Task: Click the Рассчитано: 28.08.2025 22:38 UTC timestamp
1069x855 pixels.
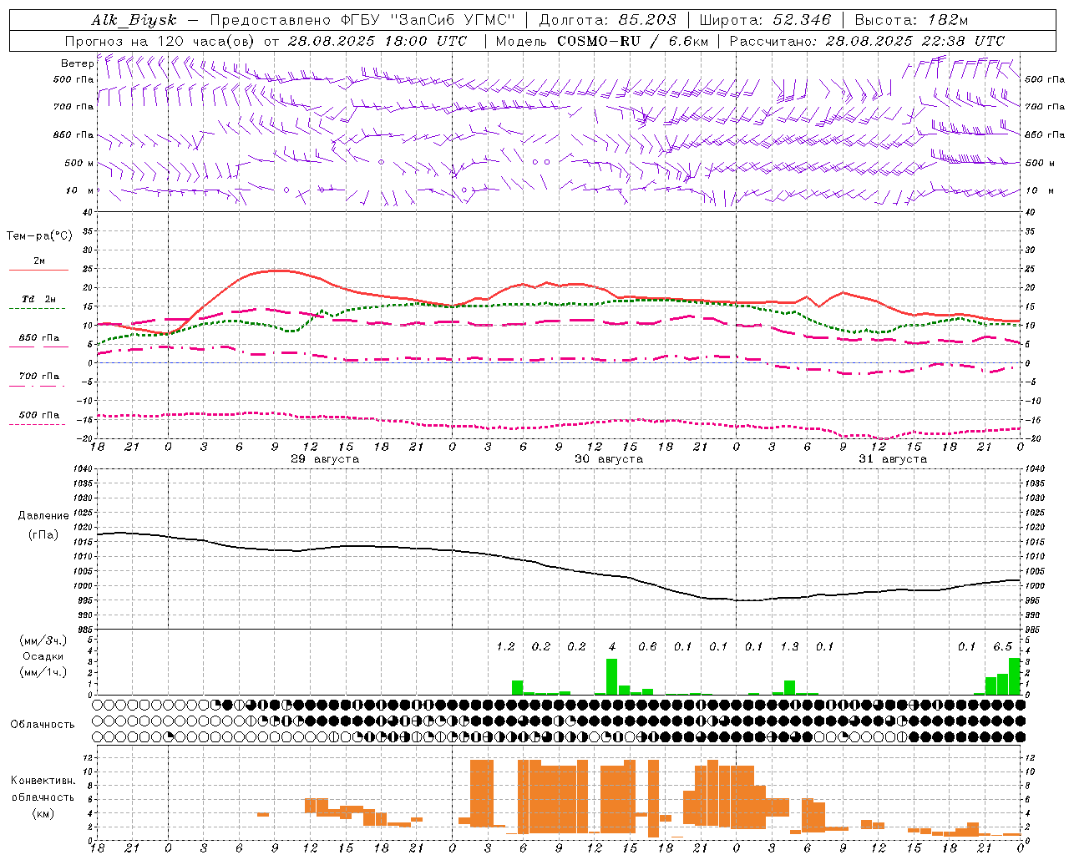Action: tap(867, 41)
